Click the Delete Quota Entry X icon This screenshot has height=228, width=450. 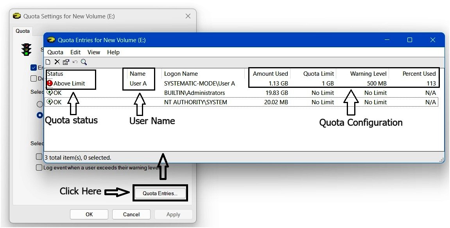[57, 62]
